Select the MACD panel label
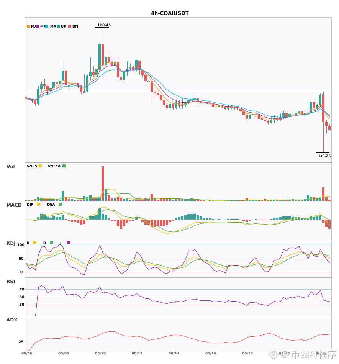Screen dimensions: 339x364 (x=14, y=205)
